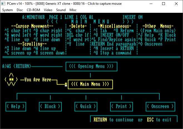Click '^F word right' command
This screenshot has width=183, height=129.
48,35
